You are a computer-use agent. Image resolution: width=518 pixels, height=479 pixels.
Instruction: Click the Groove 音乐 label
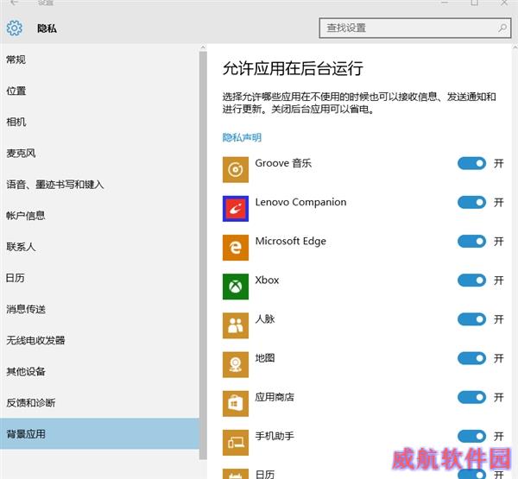(283, 163)
